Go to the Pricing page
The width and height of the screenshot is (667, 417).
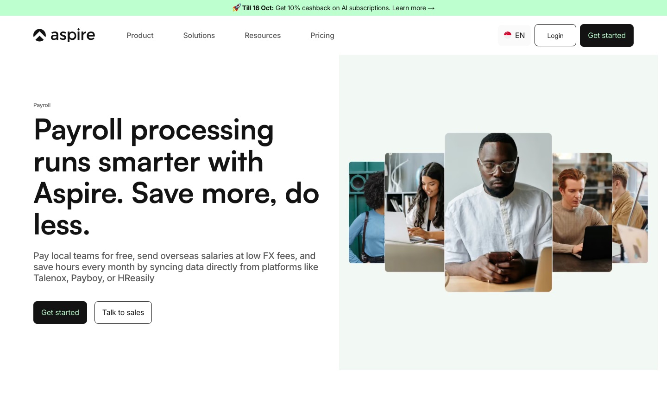point(322,35)
